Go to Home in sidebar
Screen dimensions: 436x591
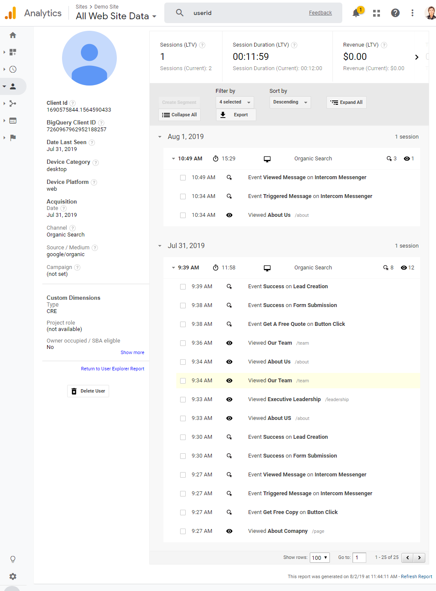click(x=13, y=35)
